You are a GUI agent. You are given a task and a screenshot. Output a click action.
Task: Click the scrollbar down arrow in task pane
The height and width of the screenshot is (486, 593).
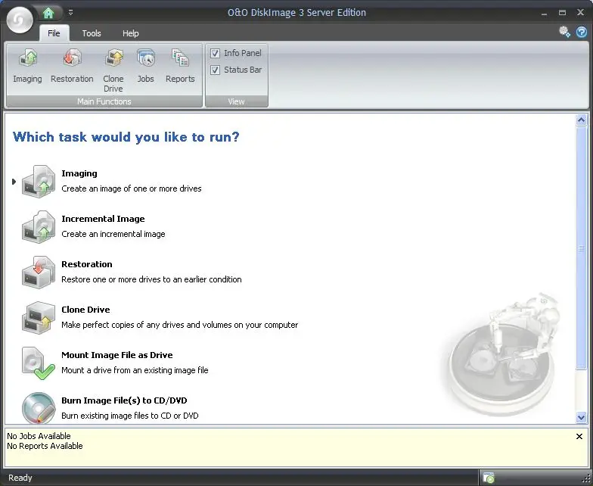click(581, 418)
